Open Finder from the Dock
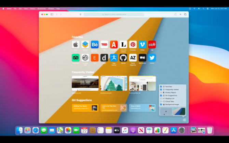The width and height of the screenshot is (229, 143). 19,130
